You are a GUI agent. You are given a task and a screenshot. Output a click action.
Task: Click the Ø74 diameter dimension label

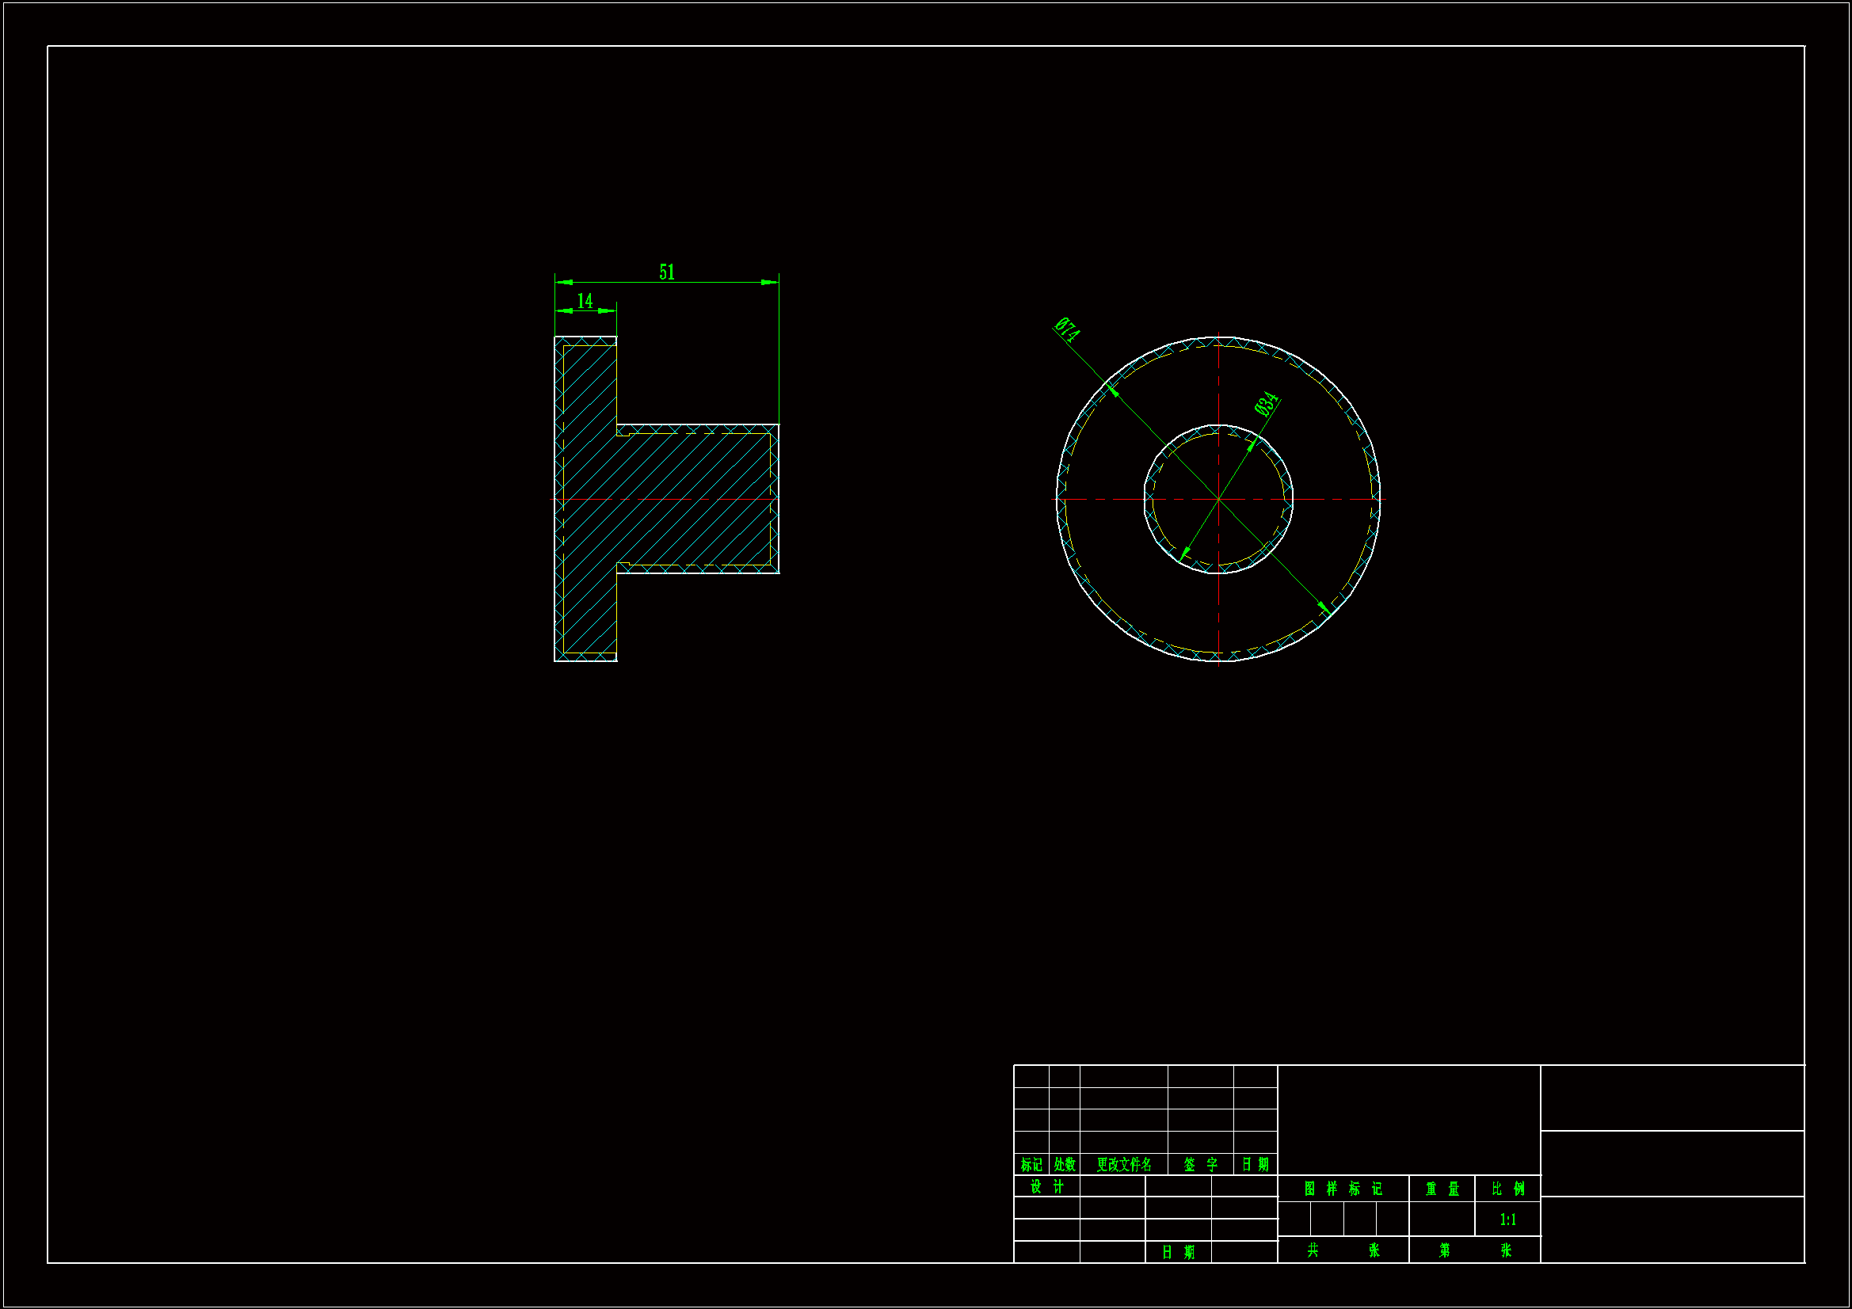[1066, 330]
